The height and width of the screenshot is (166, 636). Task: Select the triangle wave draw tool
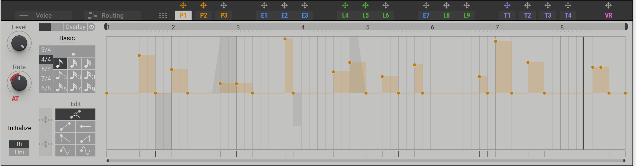click(65, 151)
